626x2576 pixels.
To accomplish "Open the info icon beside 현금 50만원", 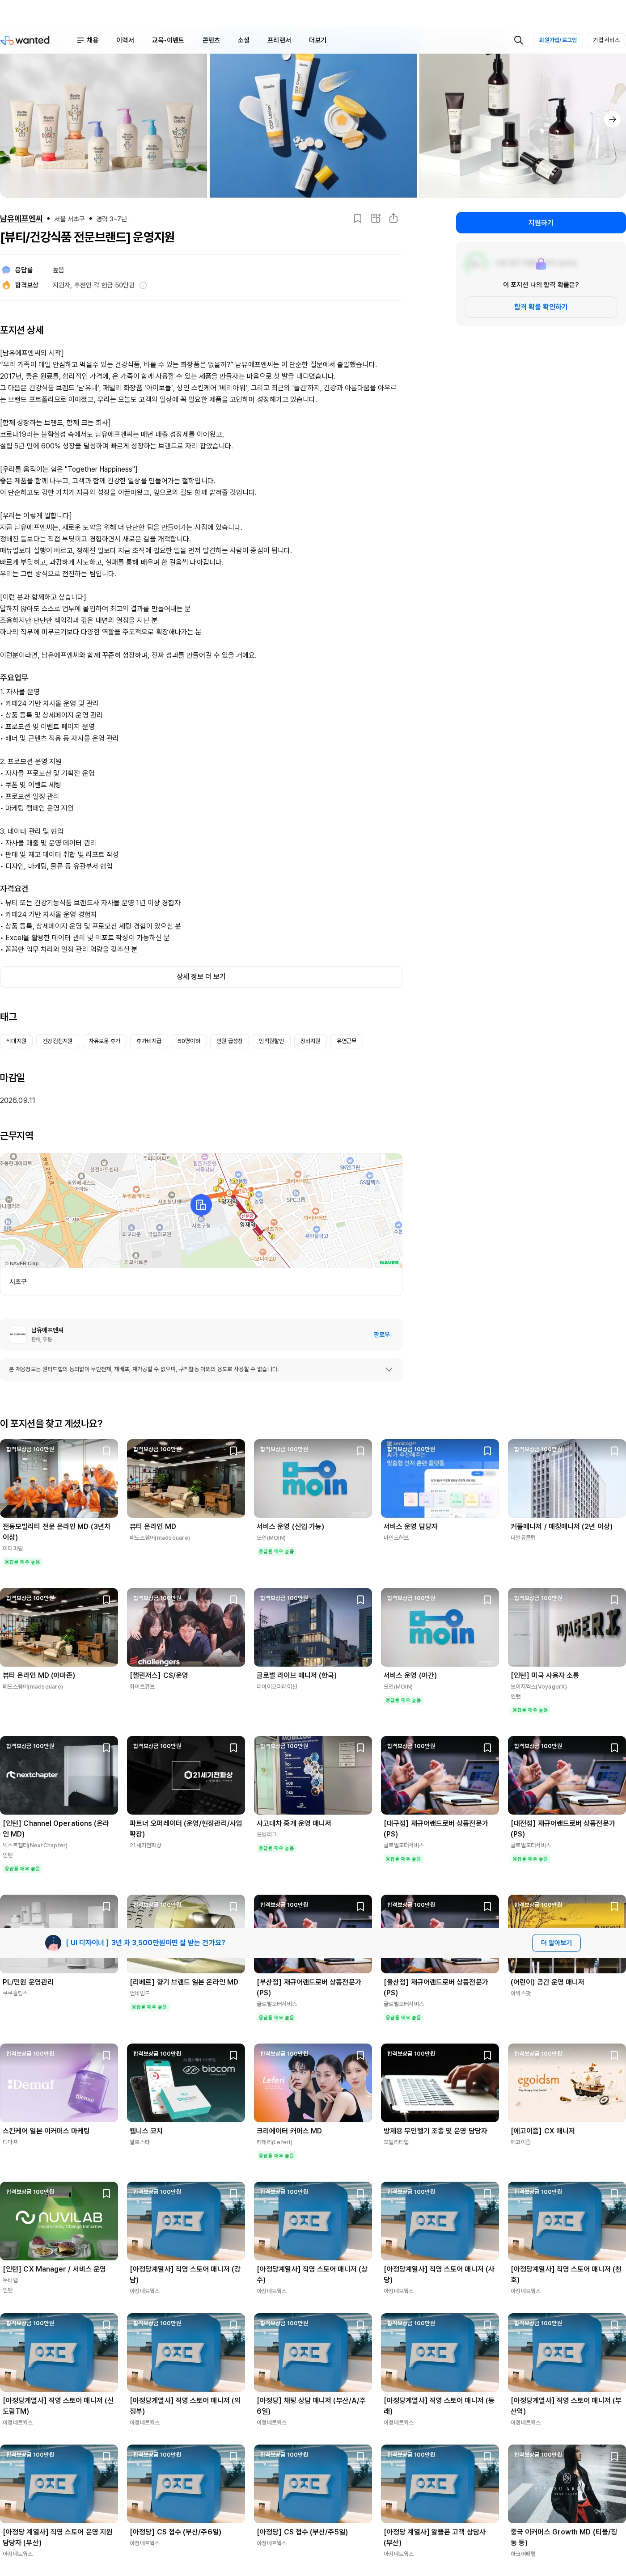I will tap(143, 285).
